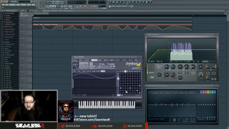The width and height of the screenshot is (229, 129).
Task: Toggle the Browser shortcut icon
Action: pyautogui.click(x=121, y=2)
